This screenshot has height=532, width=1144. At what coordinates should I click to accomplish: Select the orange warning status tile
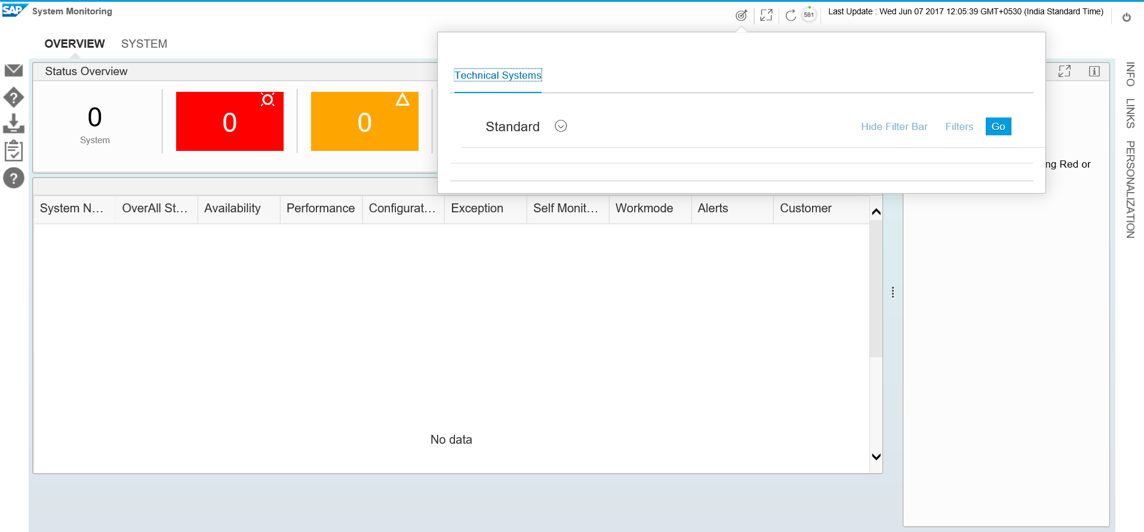(365, 121)
